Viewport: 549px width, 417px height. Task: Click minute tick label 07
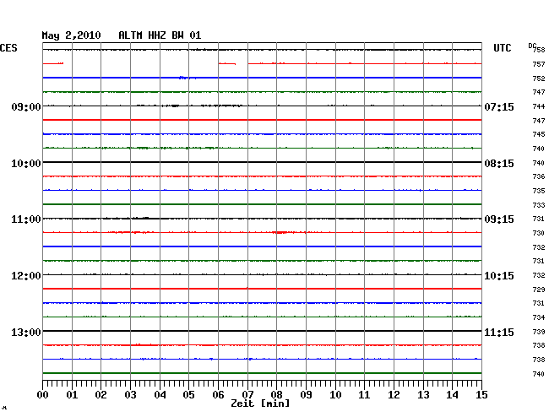(247, 395)
